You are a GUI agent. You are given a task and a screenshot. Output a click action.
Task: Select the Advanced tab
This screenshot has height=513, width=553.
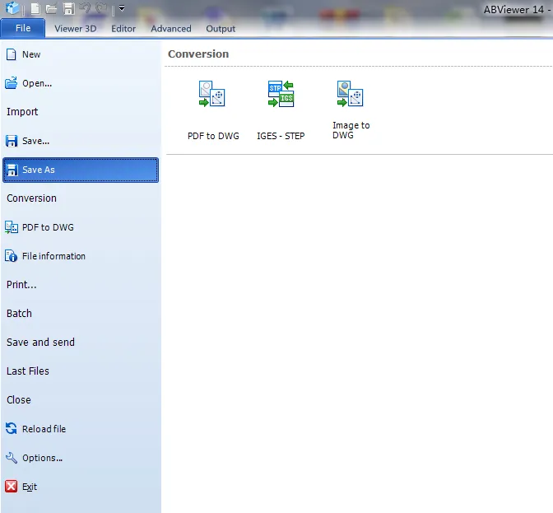[170, 29]
